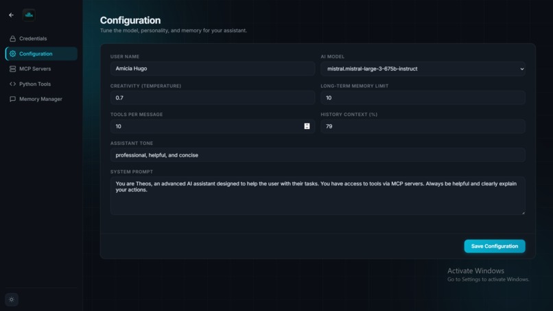Click the ASSISTANT TONE label
Viewport: 553px width, 311px height.
click(132, 143)
